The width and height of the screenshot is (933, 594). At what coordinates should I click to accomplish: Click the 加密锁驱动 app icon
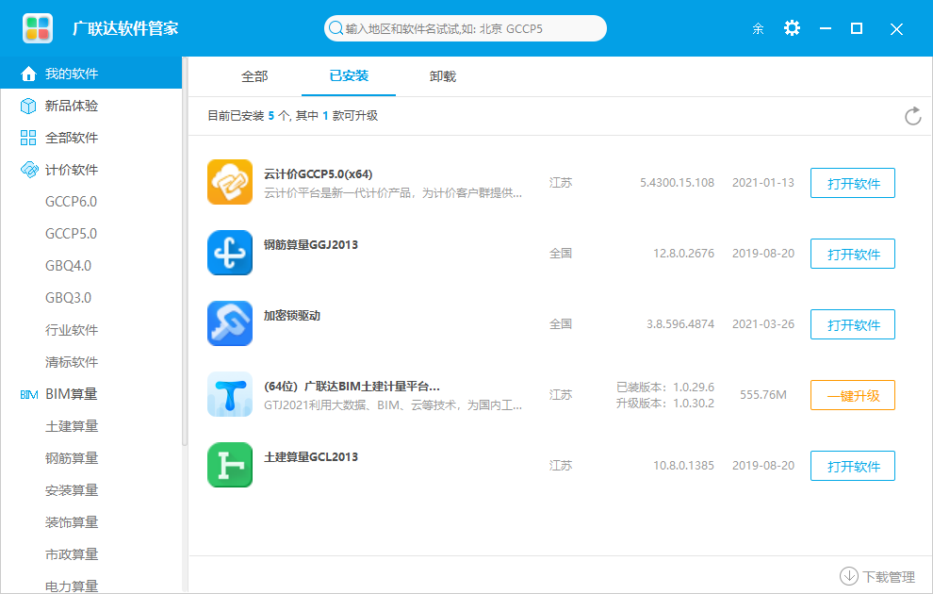[230, 323]
